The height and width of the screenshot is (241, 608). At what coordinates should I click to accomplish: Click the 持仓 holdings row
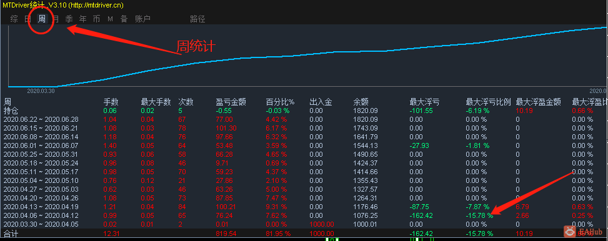(304, 111)
